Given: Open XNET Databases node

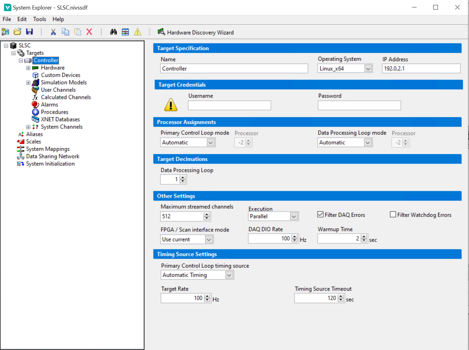Looking at the screenshot, I should [x=60, y=119].
